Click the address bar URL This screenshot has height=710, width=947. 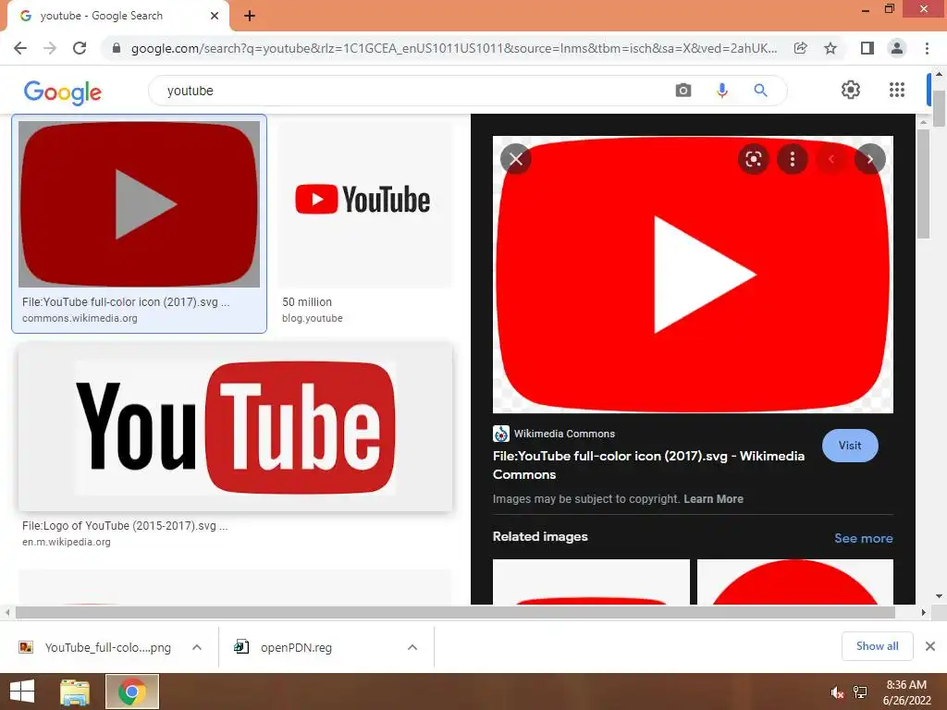pyautogui.click(x=453, y=48)
